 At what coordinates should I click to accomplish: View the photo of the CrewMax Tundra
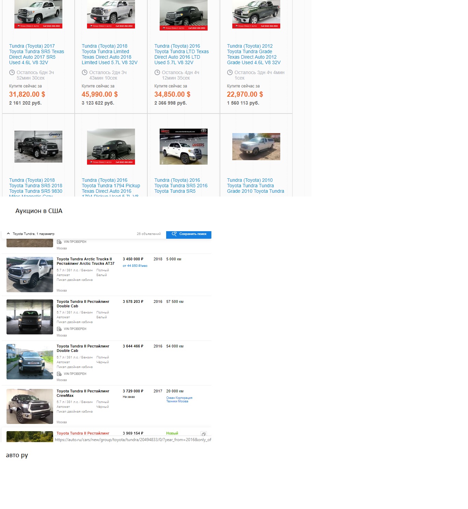[x=30, y=406]
